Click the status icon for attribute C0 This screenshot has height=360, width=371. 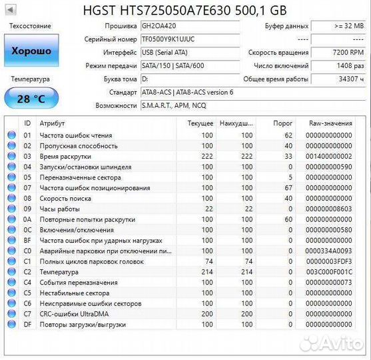11,251
